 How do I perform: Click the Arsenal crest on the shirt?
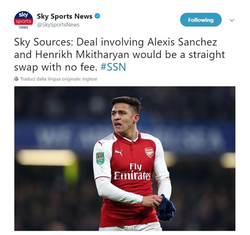pyautogui.click(x=149, y=152)
